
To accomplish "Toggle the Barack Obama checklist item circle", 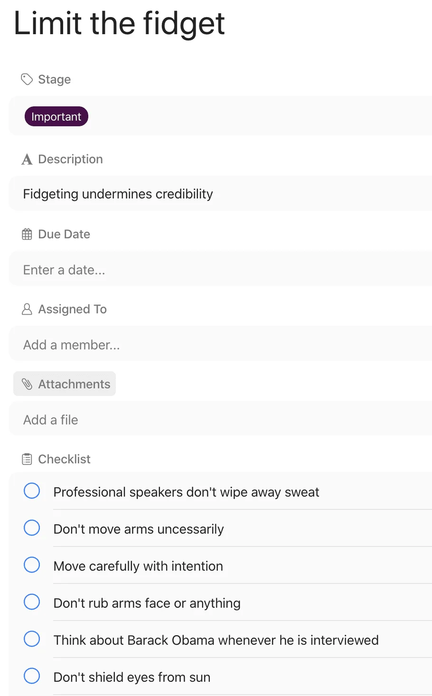I will tap(32, 639).
